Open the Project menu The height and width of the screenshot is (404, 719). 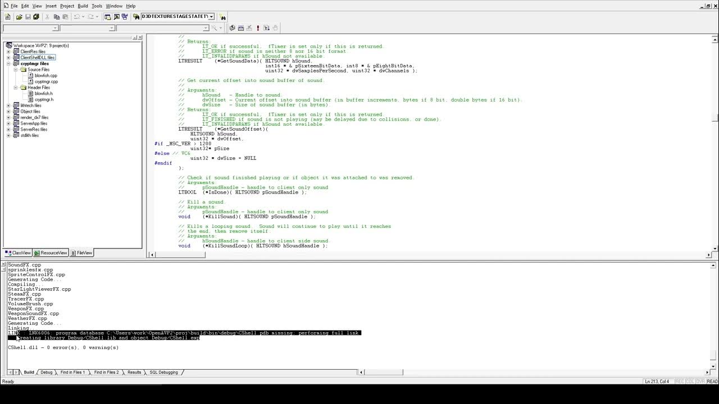point(67,6)
